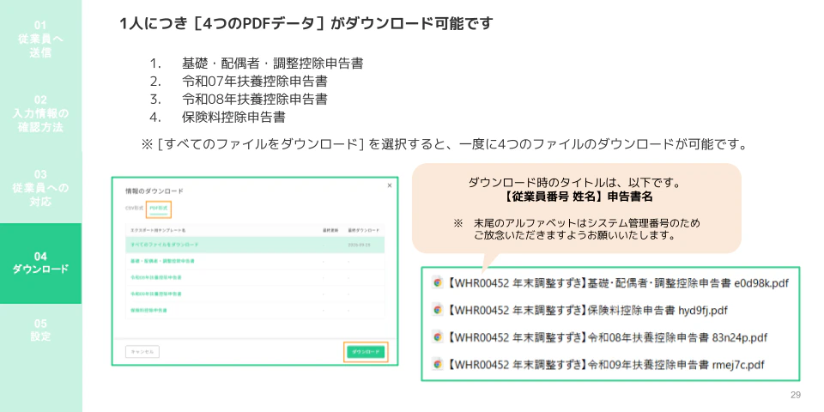Go to sidebar step 01 従業員へ送信

click(x=40, y=39)
